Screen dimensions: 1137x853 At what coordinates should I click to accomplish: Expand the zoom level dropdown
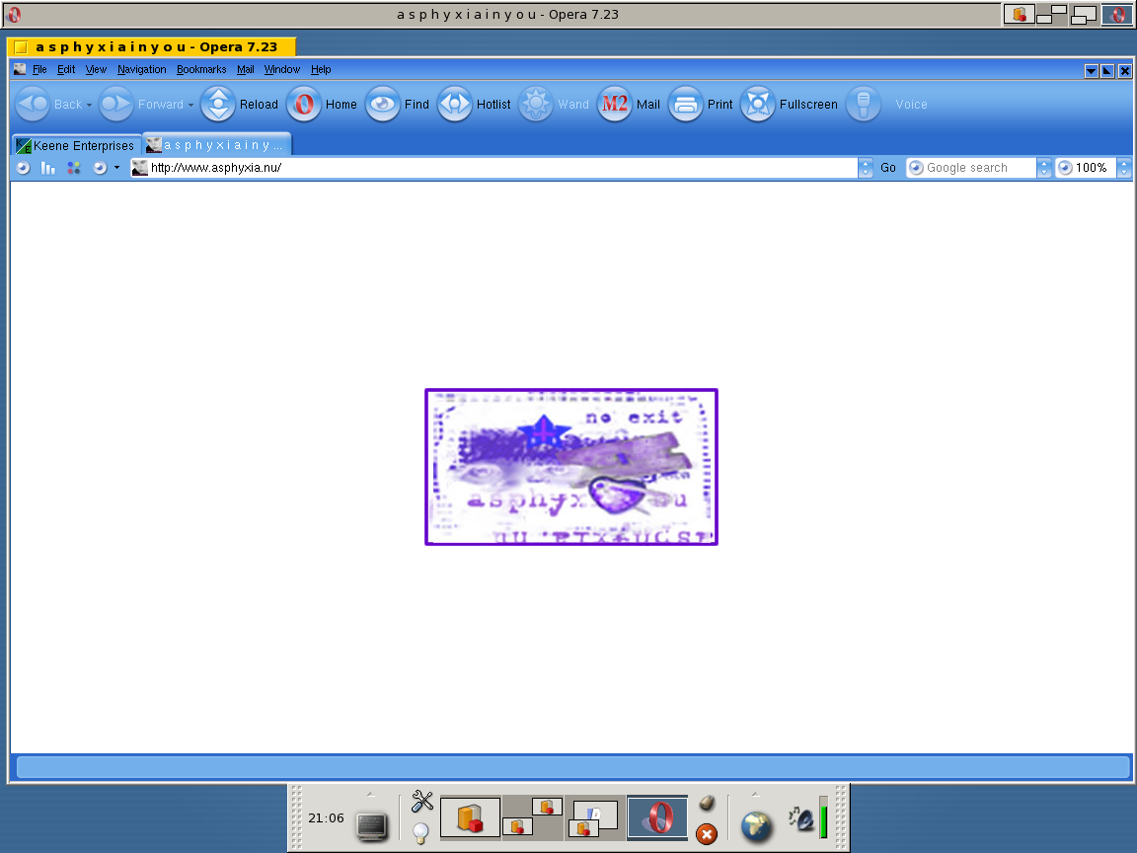(1123, 168)
